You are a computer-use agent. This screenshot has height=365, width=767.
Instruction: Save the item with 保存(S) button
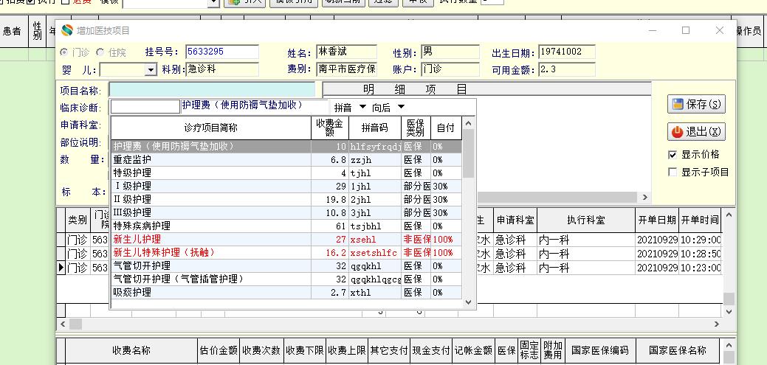(696, 104)
